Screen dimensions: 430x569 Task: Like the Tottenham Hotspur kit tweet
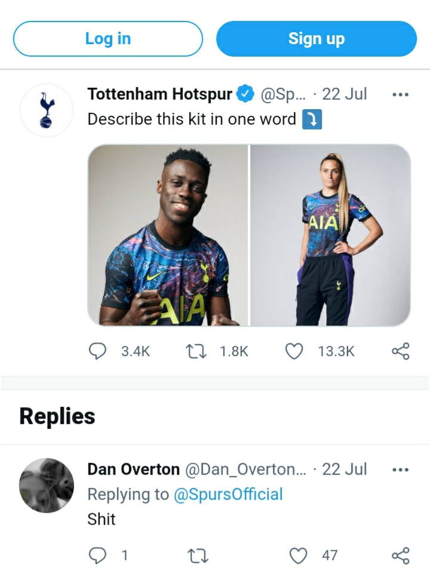click(x=294, y=351)
